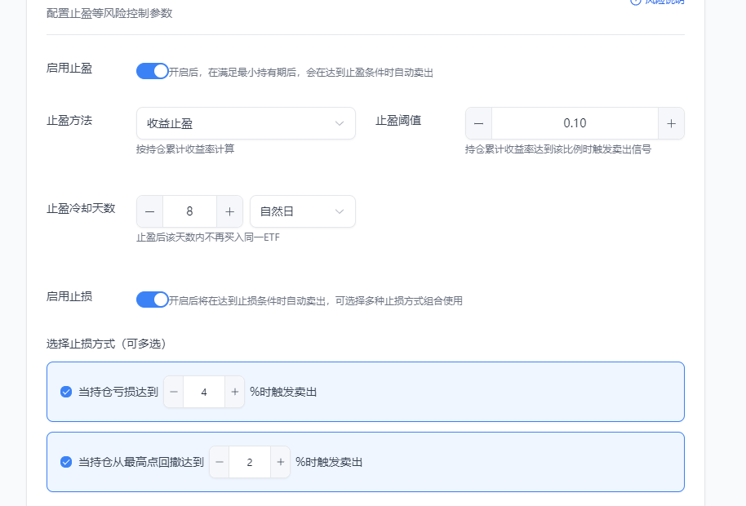This screenshot has height=506, width=746.
Task: Click the 持仓亏损 percentage field showing 4
Action: 204,392
